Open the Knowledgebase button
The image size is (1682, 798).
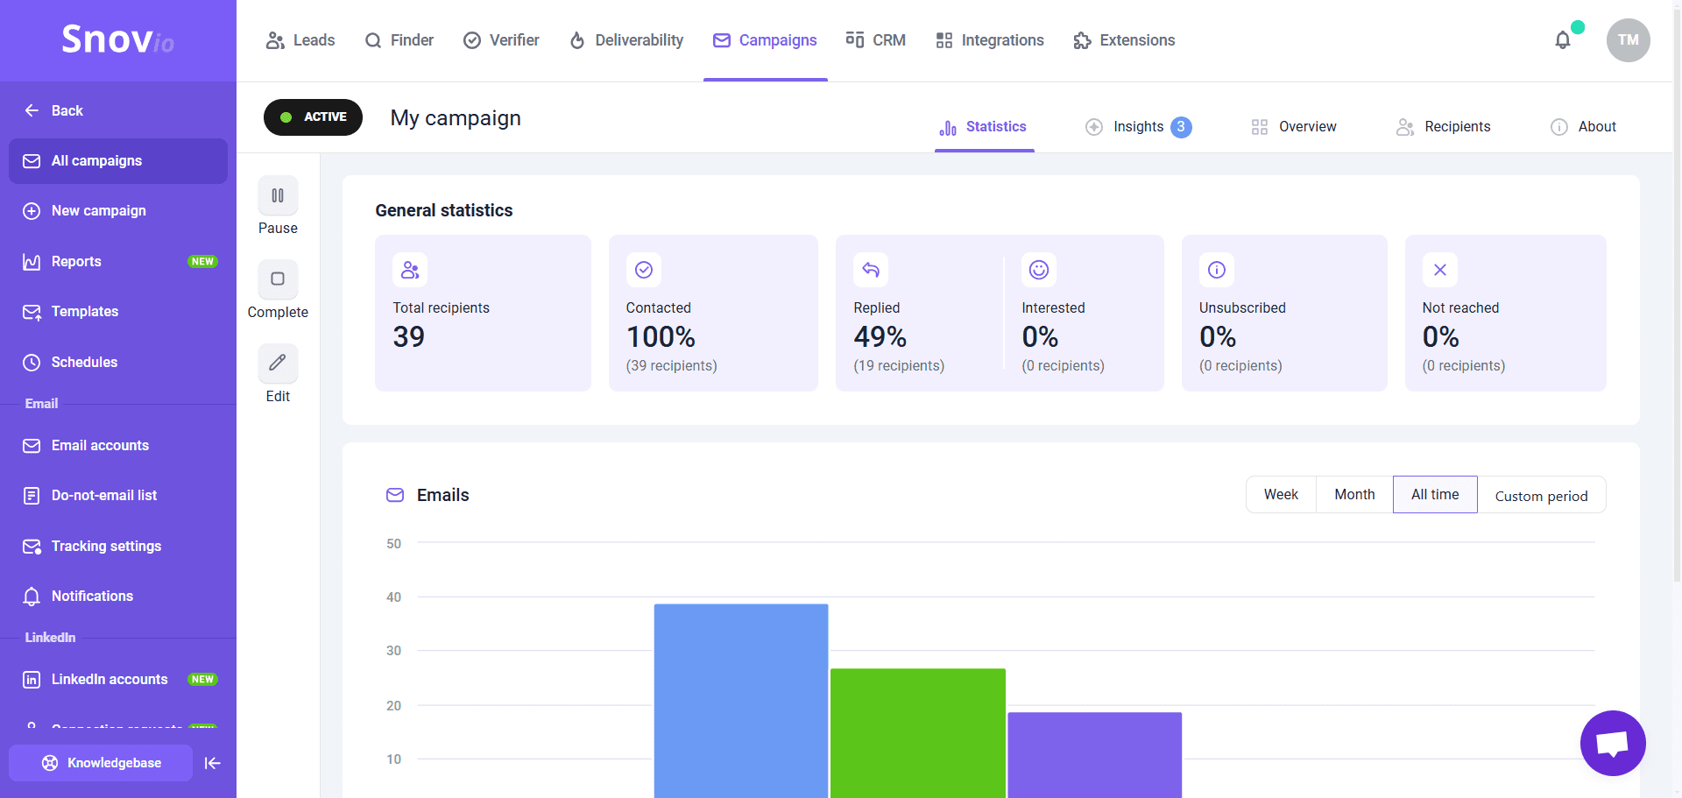[101, 763]
